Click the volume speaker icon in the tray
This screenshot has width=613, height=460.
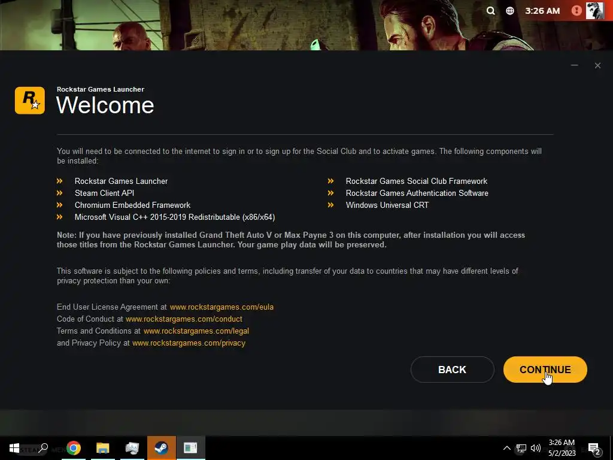coord(536,448)
